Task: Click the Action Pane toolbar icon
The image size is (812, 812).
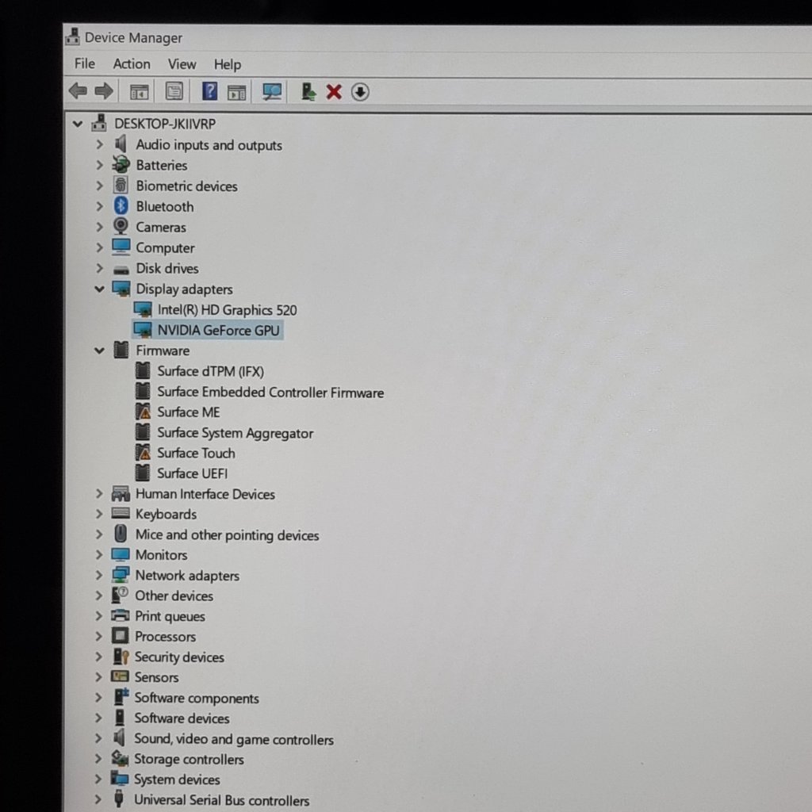Action: [x=236, y=92]
